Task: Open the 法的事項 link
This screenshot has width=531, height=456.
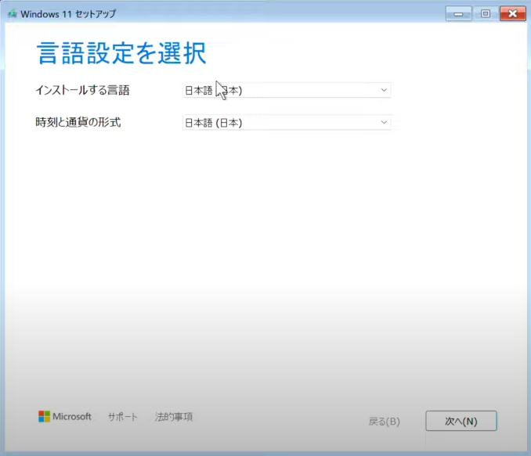Action: coord(173,417)
